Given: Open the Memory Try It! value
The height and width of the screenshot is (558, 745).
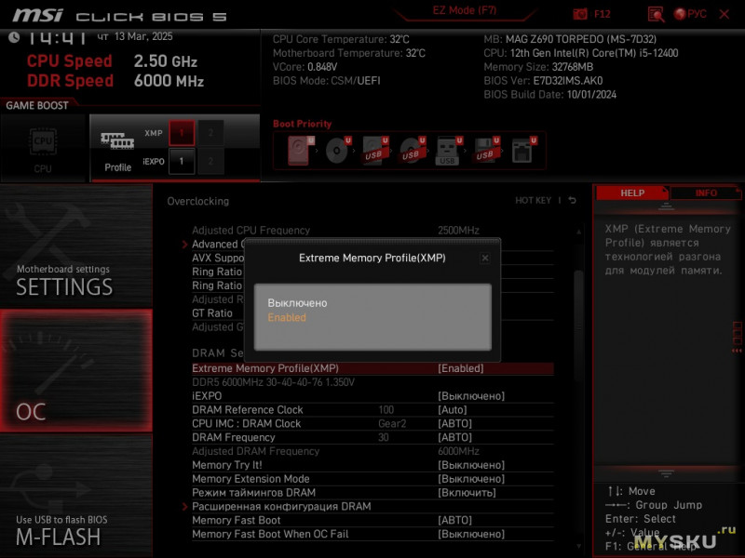Looking at the screenshot, I should [x=471, y=466].
